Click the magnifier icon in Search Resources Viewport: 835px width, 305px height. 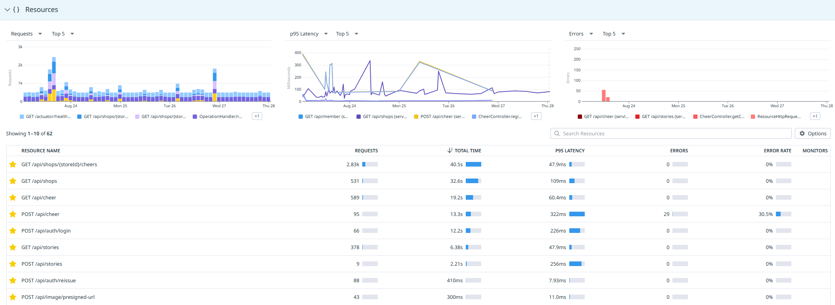(557, 133)
